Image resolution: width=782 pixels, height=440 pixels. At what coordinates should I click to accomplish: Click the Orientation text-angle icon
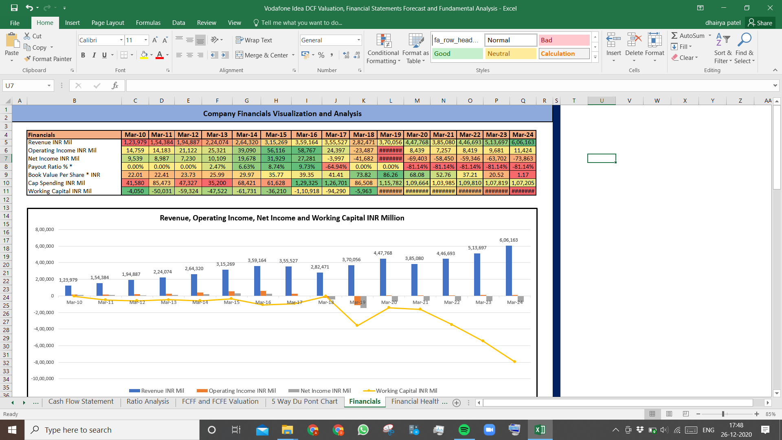[215, 40]
